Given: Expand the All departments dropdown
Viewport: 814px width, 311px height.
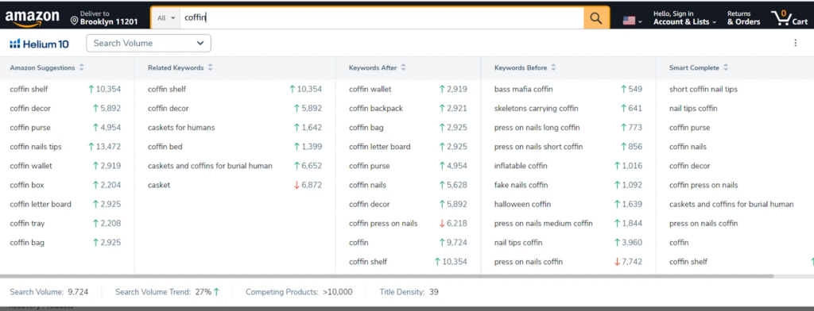Looking at the screenshot, I should (165, 18).
